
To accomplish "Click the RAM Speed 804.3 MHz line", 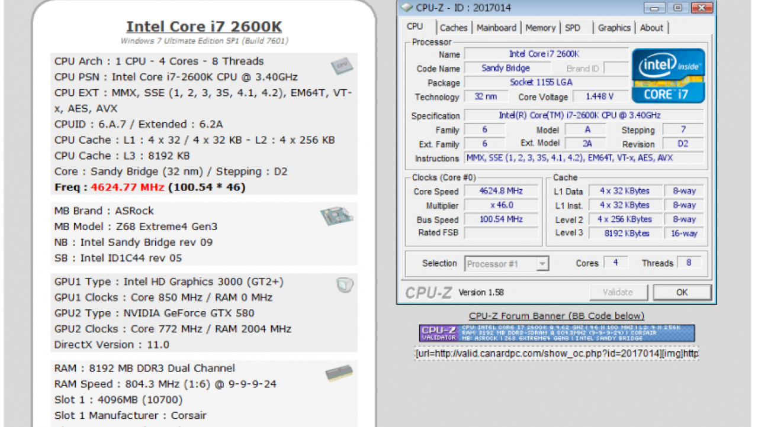I will [x=165, y=384].
